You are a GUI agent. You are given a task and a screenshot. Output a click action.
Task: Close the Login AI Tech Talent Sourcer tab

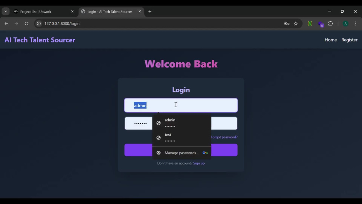click(x=140, y=11)
